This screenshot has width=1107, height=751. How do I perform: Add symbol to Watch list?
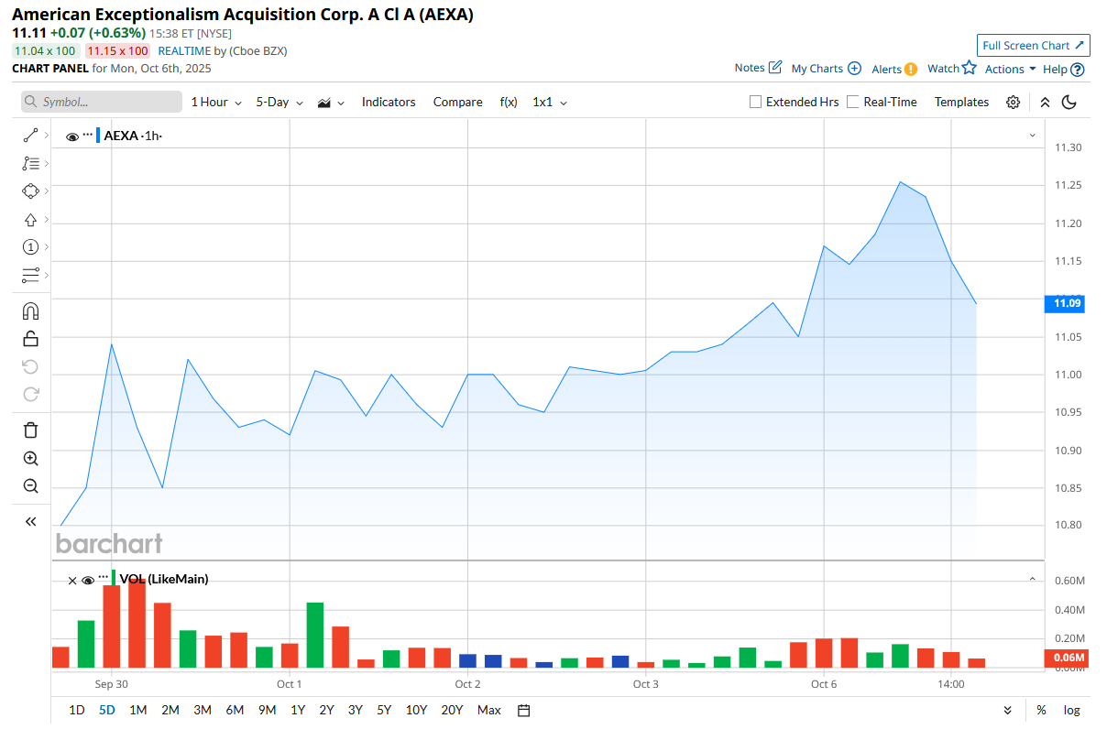coord(952,68)
